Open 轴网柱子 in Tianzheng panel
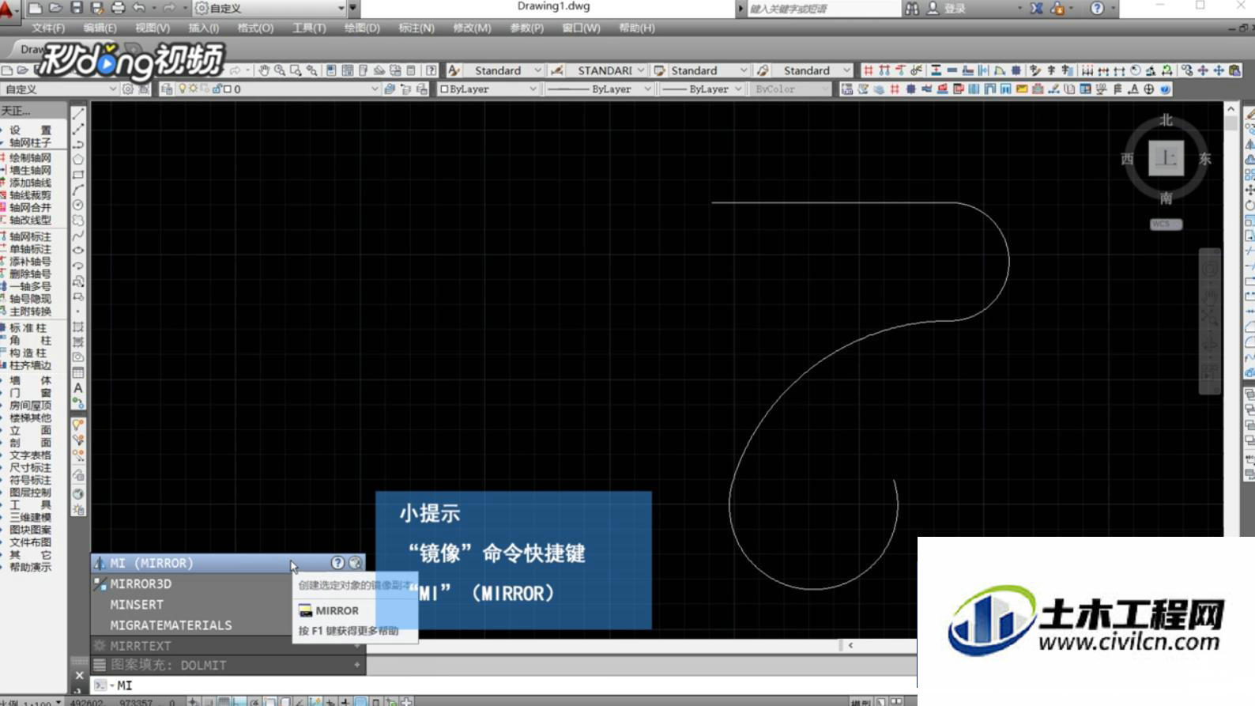Image resolution: width=1255 pixels, height=706 pixels. point(30,142)
